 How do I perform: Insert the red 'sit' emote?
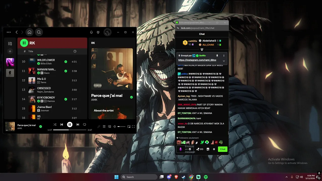click(216, 142)
